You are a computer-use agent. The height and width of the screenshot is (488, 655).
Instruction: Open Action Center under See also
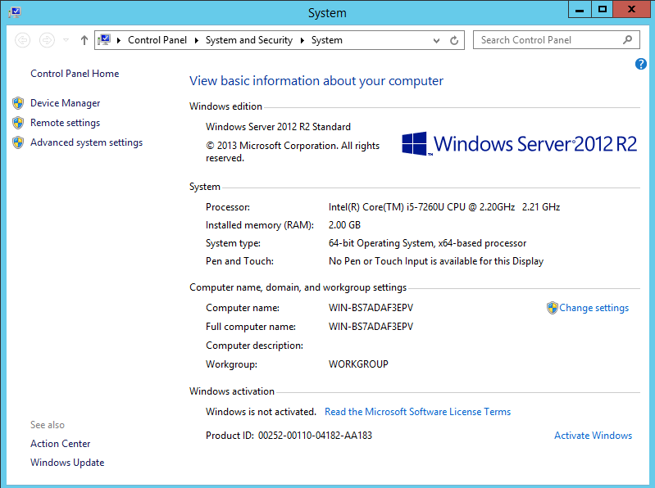(x=60, y=444)
